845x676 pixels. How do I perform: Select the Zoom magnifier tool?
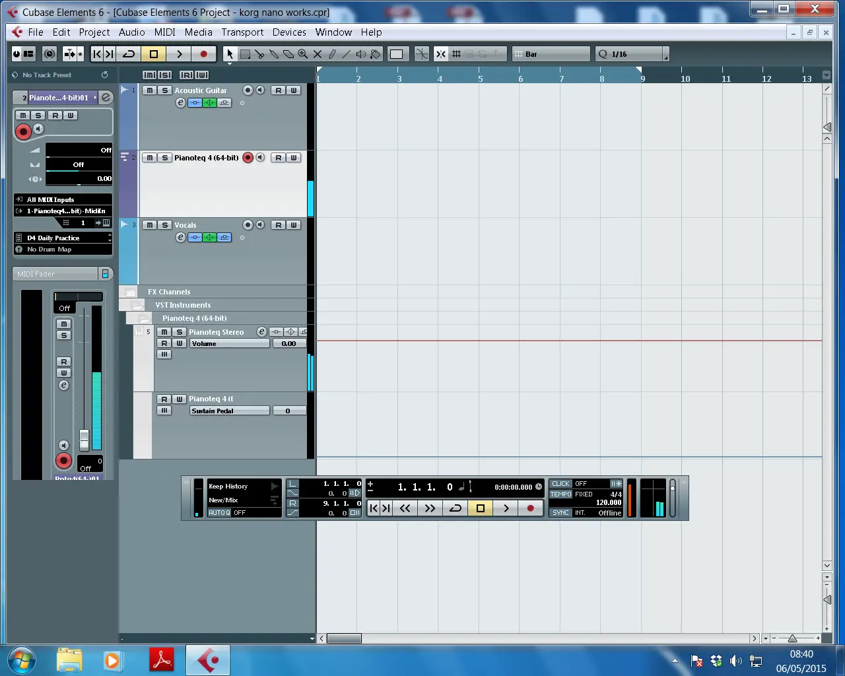[303, 54]
